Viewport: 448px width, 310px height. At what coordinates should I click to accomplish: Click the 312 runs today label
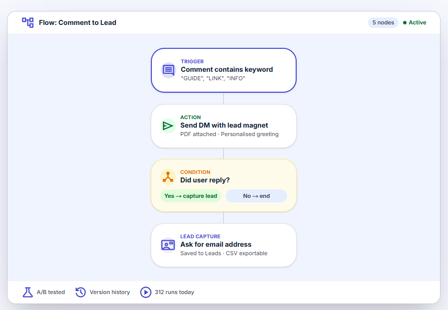click(174, 293)
